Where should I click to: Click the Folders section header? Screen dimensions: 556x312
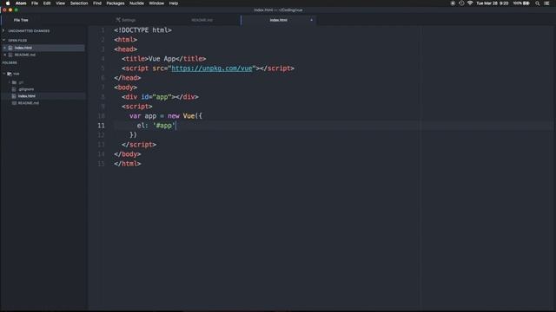pyautogui.click(x=10, y=62)
